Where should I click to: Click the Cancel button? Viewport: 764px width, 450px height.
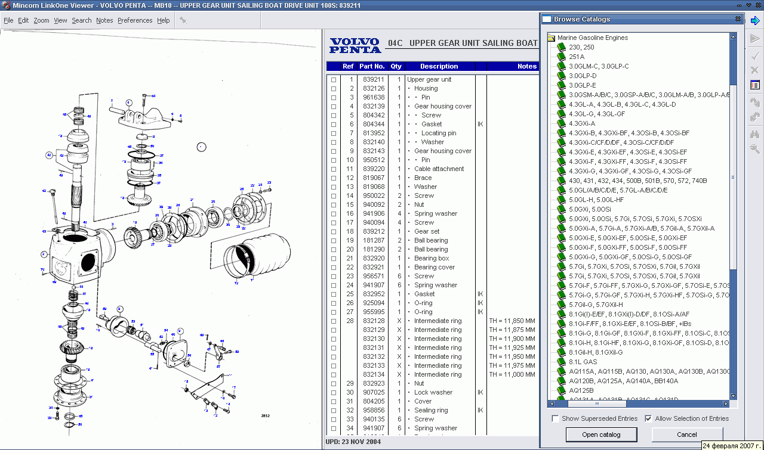(687, 435)
